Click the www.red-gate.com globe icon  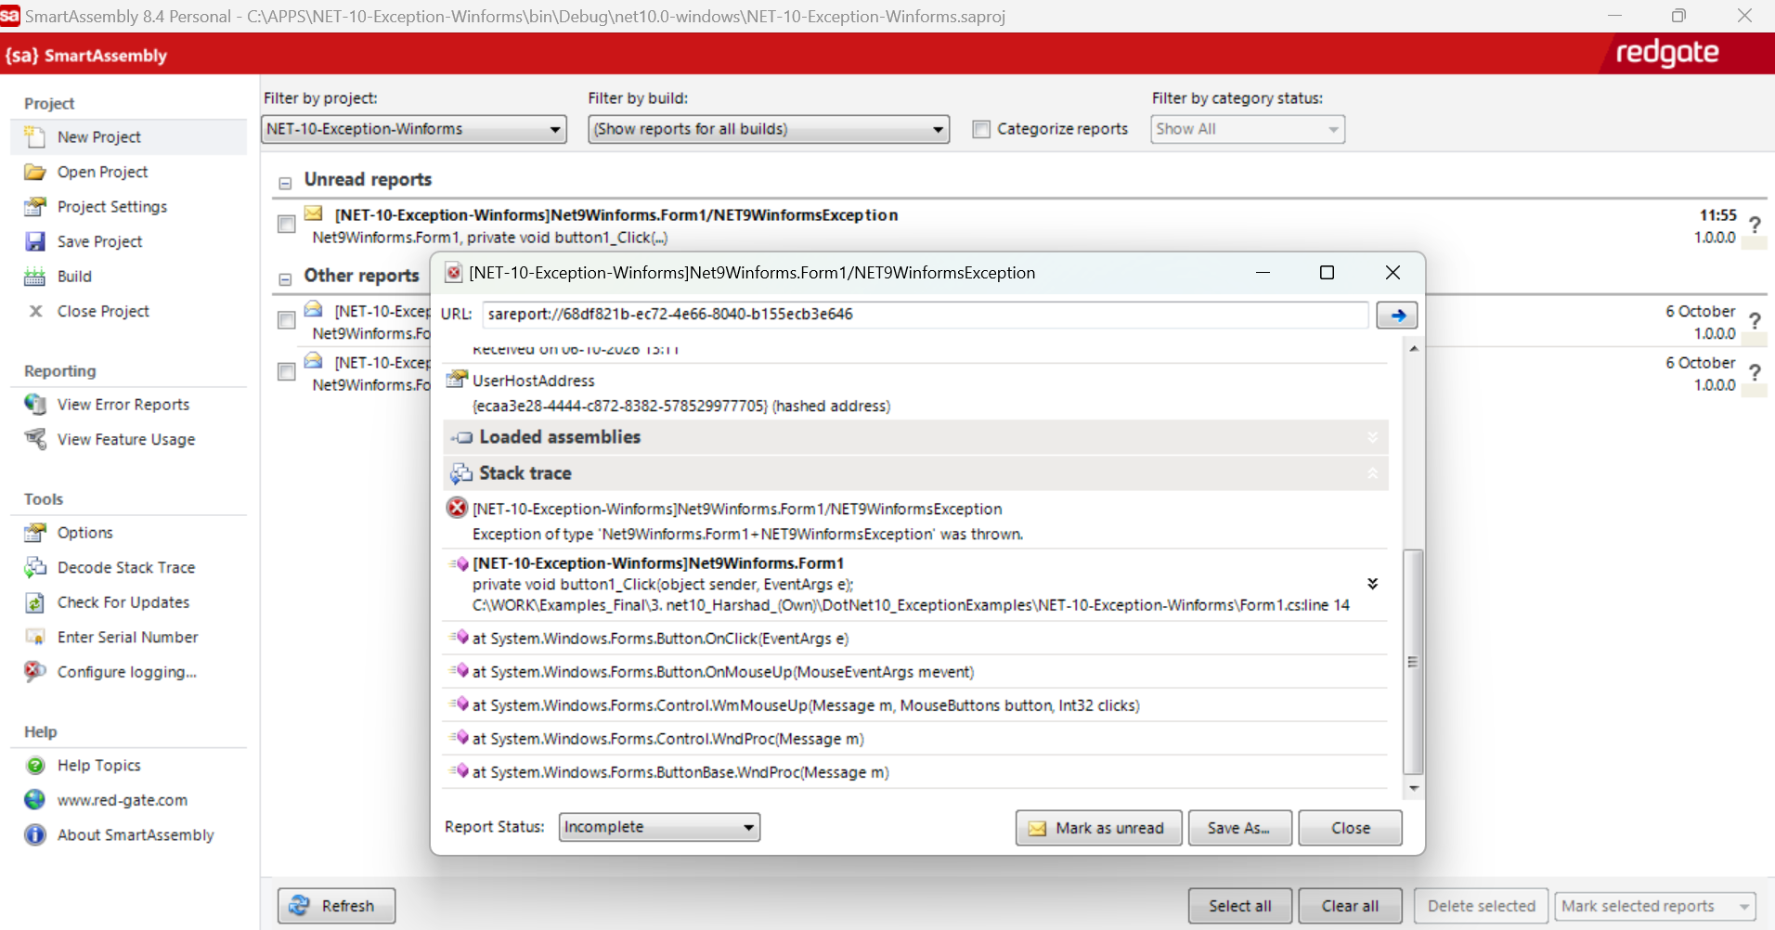[34, 800]
